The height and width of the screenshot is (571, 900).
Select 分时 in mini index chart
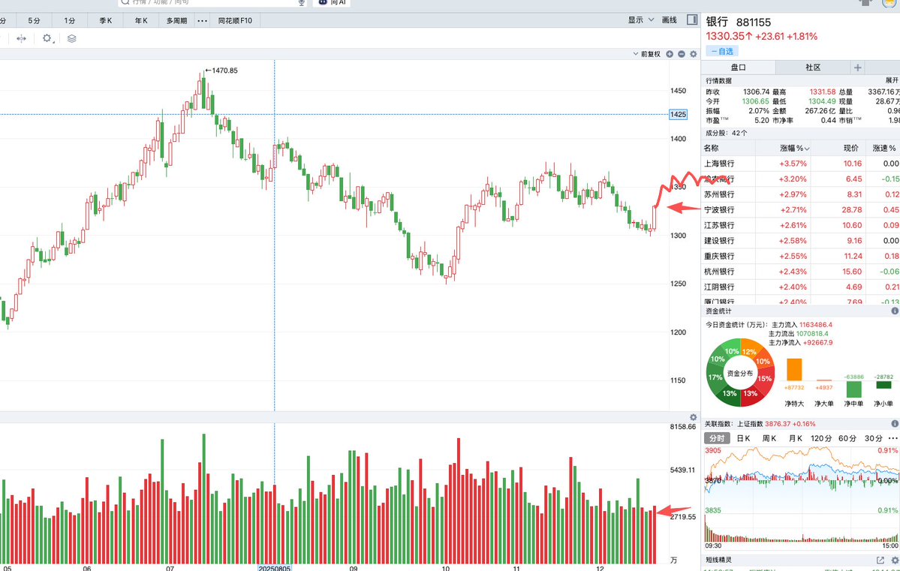[716, 438]
